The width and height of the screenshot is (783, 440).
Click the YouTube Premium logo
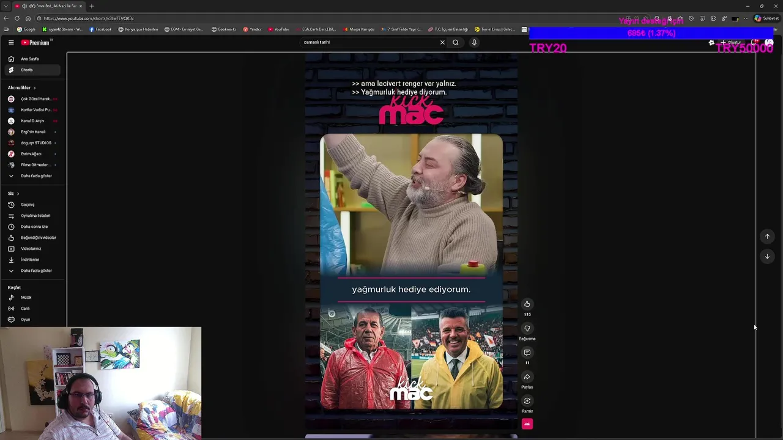[37, 42]
